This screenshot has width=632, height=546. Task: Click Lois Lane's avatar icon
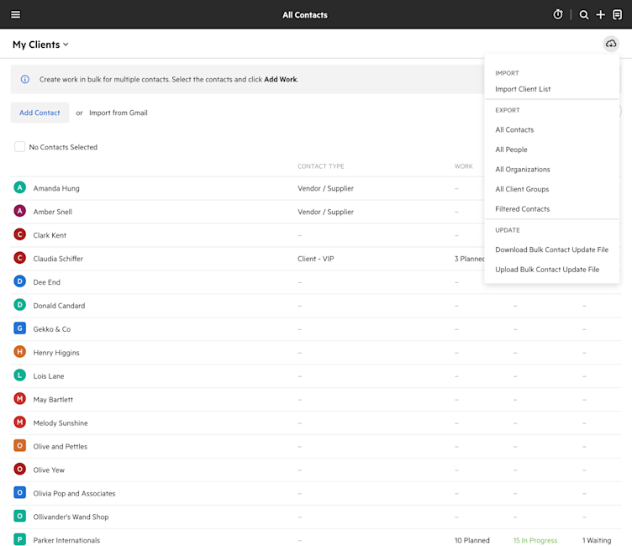pyautogui.click(x=20, y=375)
